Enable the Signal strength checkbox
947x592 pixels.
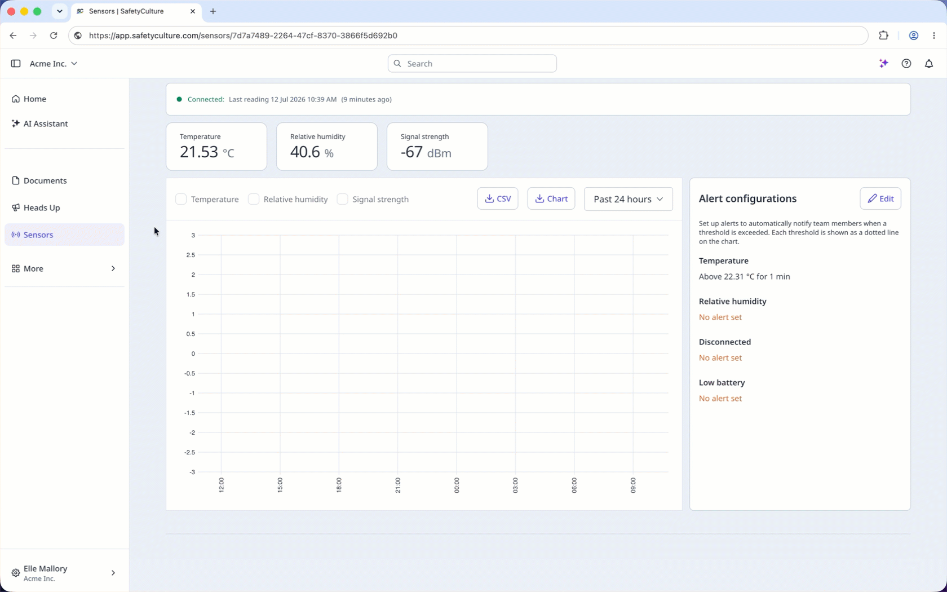point(342,199)
